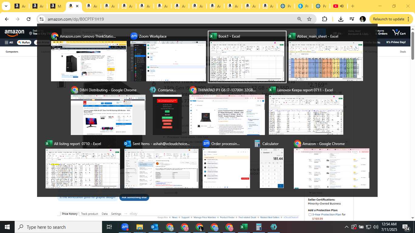Screen dimensions: 415x233
Task: Click the network icon in system tray
Action: (x=369, y=227)
